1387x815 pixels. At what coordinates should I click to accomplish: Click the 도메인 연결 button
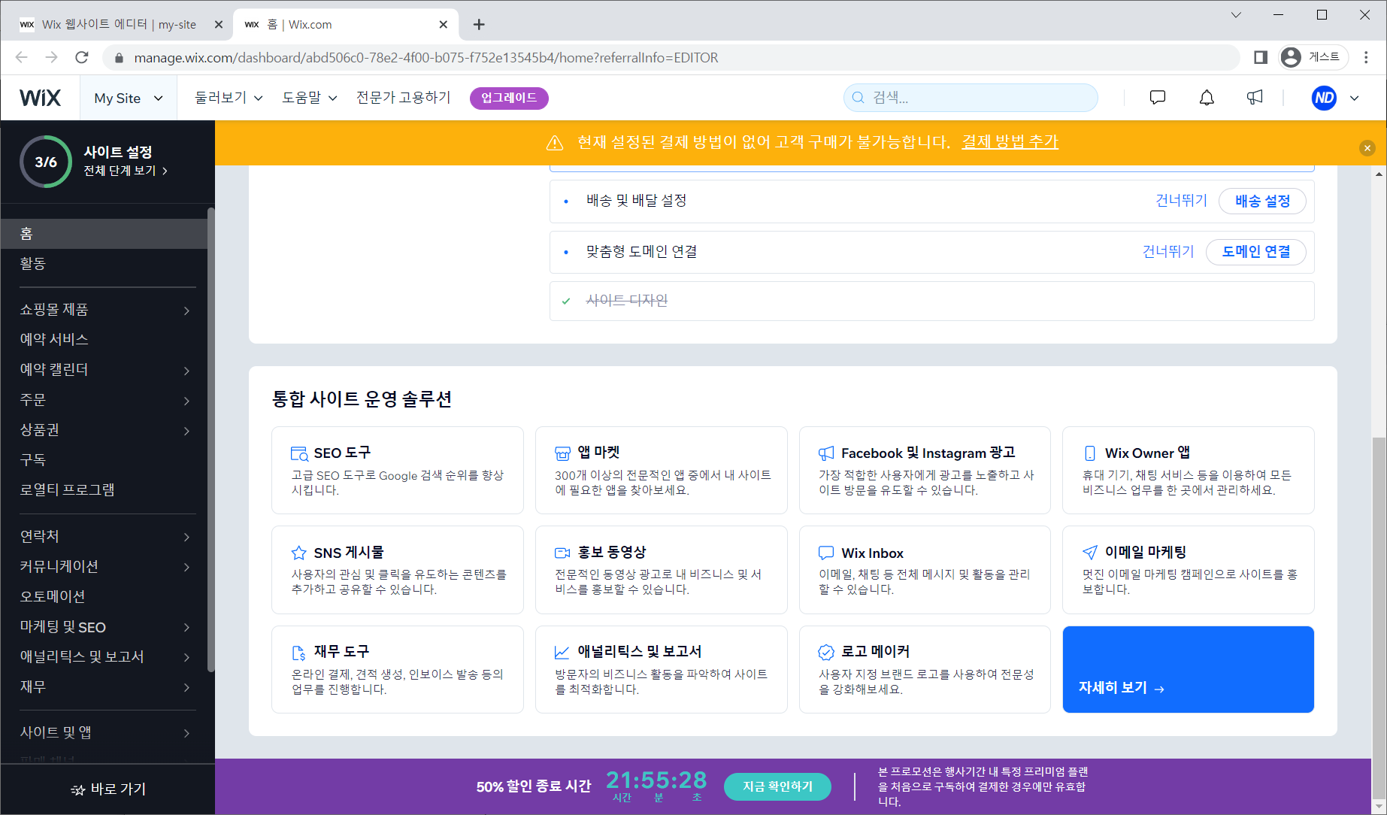(x=1255, y=252)
